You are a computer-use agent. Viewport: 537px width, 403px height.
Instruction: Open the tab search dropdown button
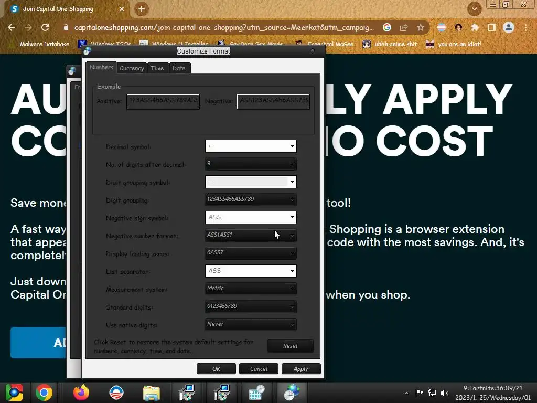[x=474, y=9]
